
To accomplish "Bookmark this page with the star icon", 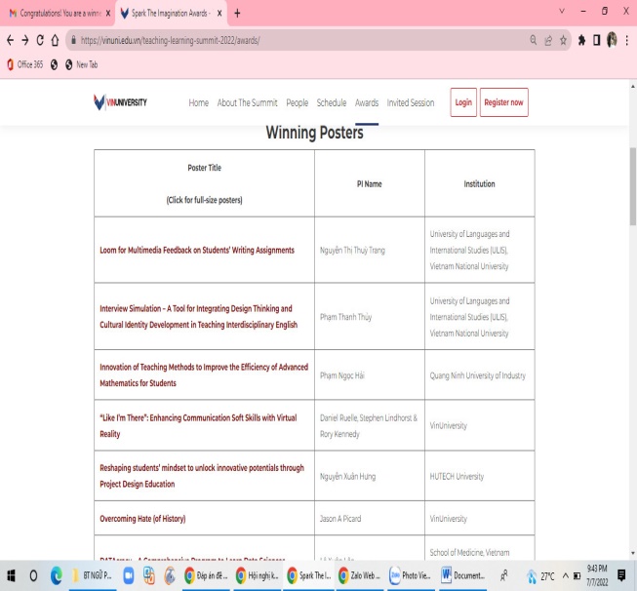I will [564, 41].
